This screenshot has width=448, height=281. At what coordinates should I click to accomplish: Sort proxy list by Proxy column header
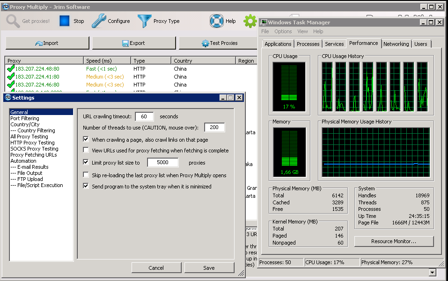44,60
